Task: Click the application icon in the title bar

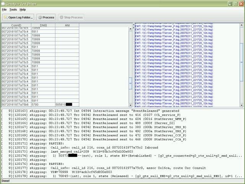Action: (3, 3)
